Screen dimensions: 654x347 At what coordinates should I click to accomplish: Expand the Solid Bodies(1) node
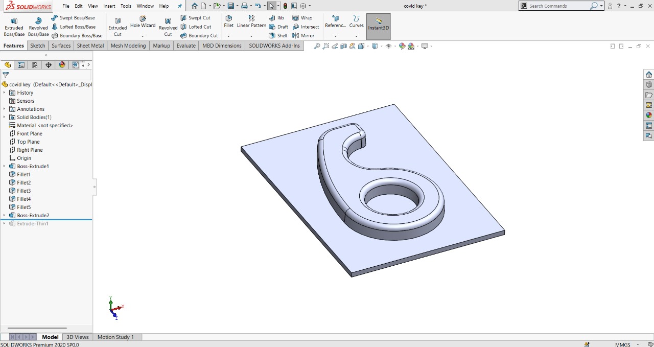5,117
